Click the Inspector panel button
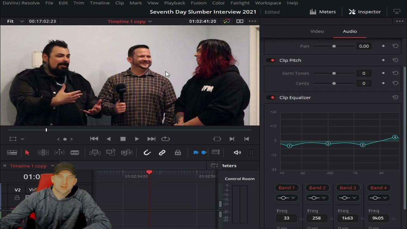The image size is (407, 229). coord(365,12)
